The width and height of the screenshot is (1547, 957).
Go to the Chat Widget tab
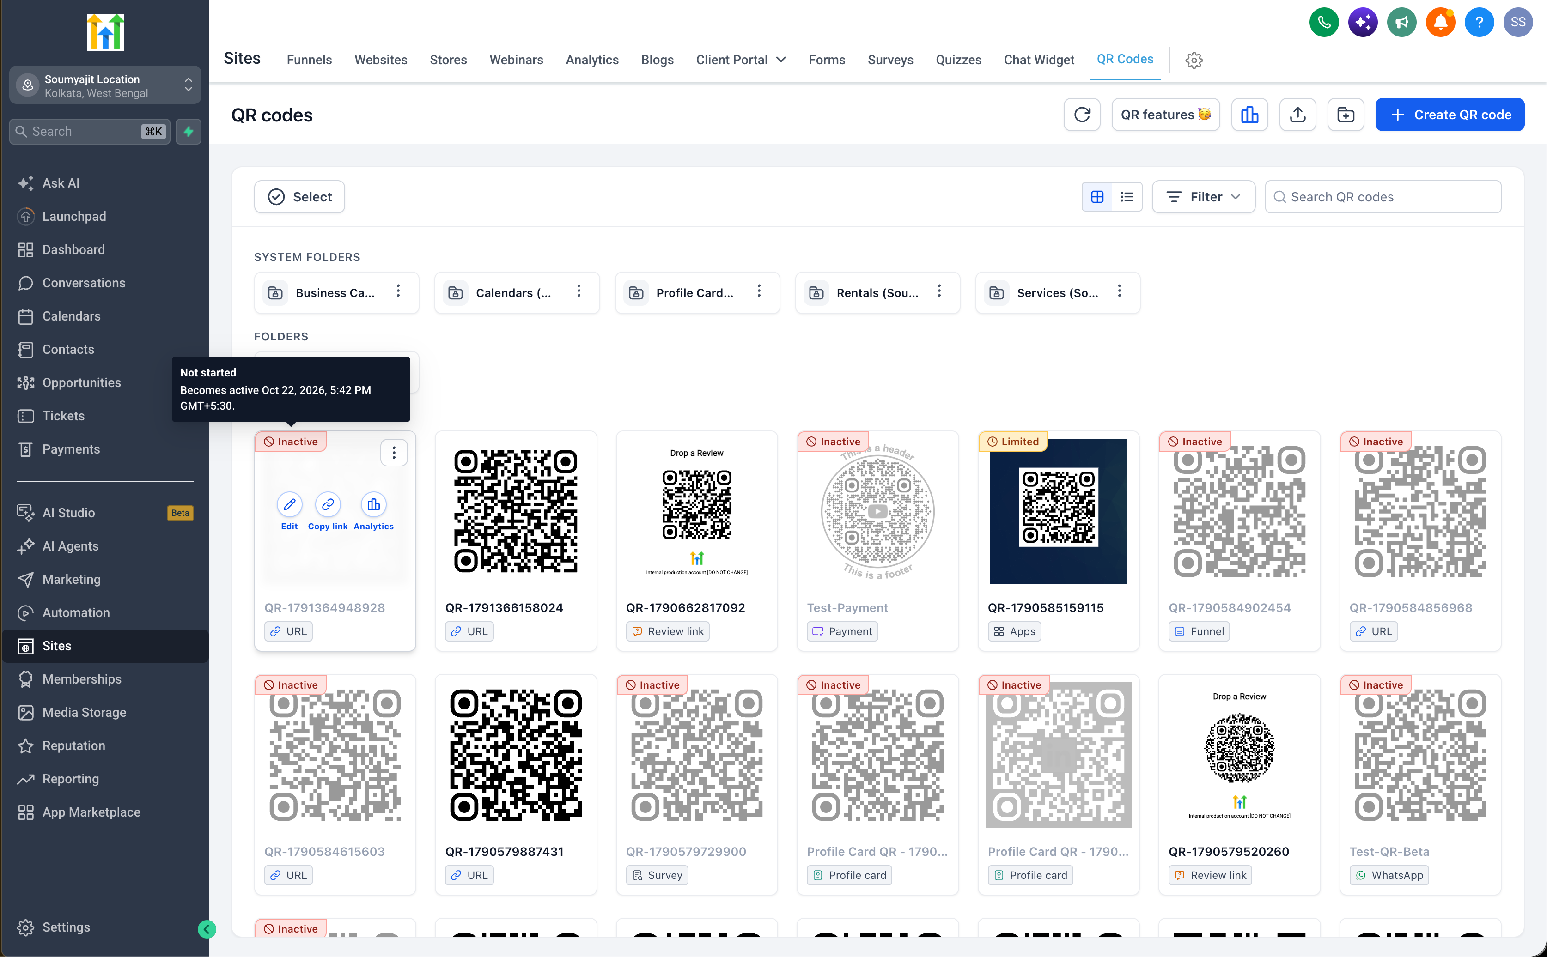[x=1039, y=60]
